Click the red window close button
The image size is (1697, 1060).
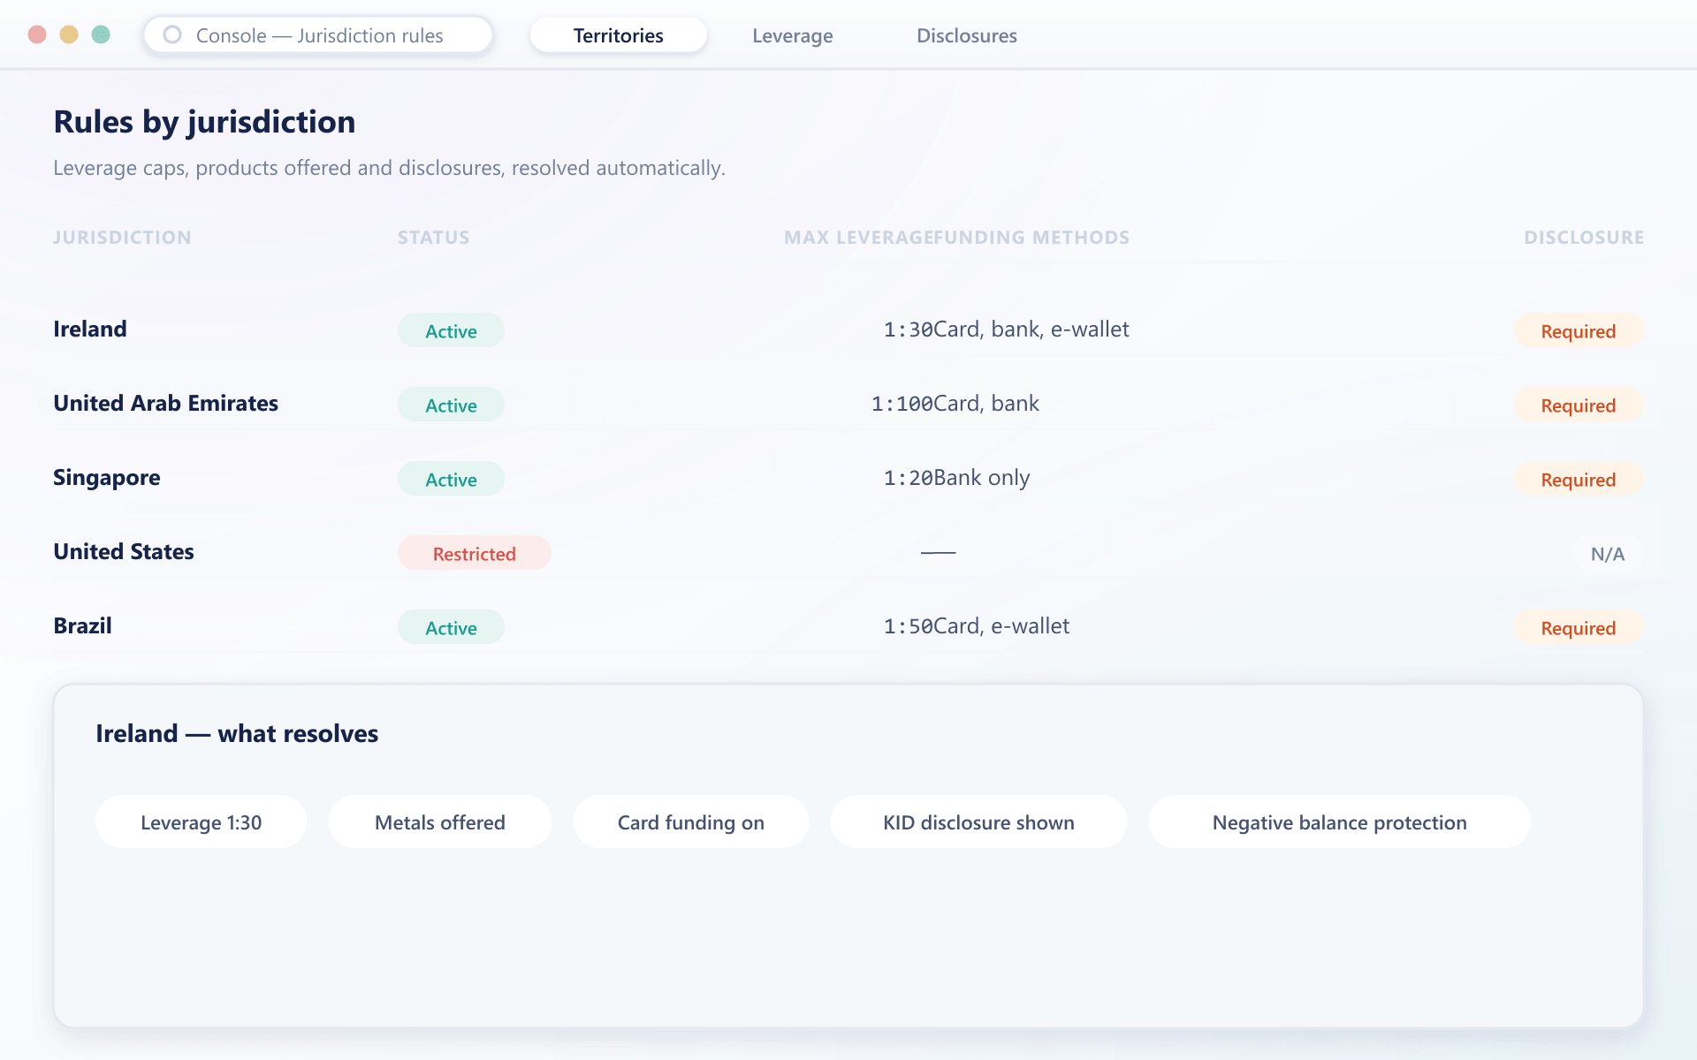click(x=37, y=34)
